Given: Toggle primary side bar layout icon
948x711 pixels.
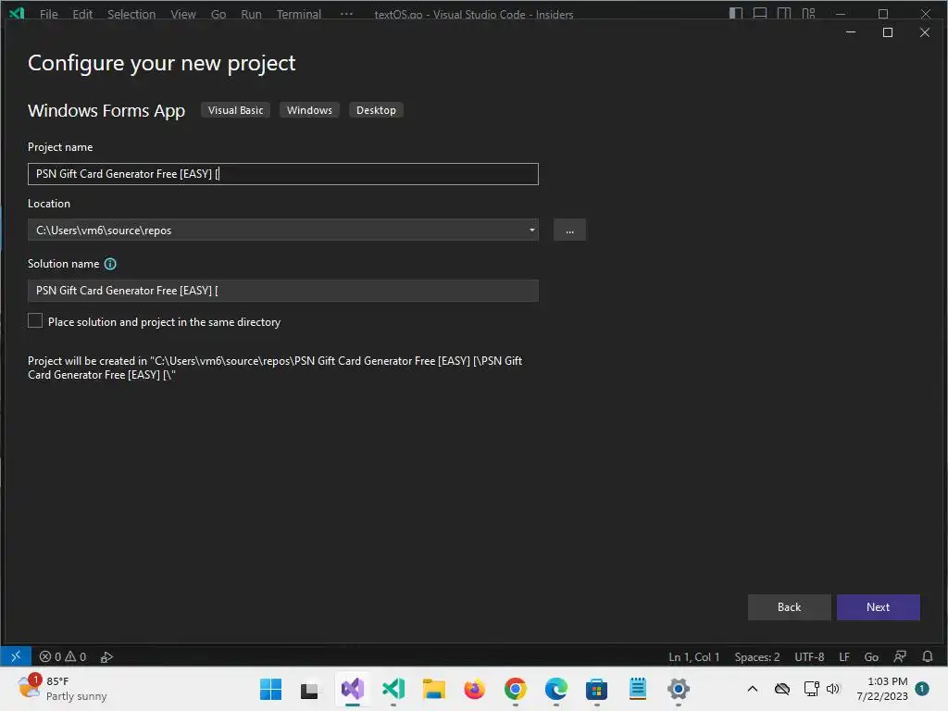Looking at the screenshot, I should tap(736, 13).
